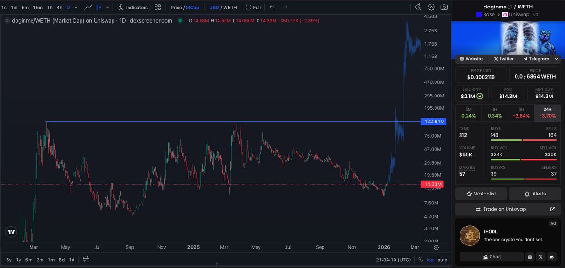Select the 1h interval

pos(50,8)
